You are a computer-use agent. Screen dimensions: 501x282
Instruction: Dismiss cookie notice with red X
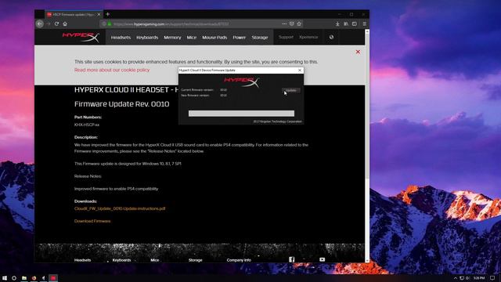click(x=358, y=52)
